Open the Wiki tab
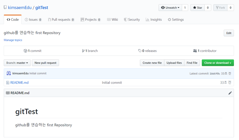Screen dimensions: 239x140 [112, 19]
